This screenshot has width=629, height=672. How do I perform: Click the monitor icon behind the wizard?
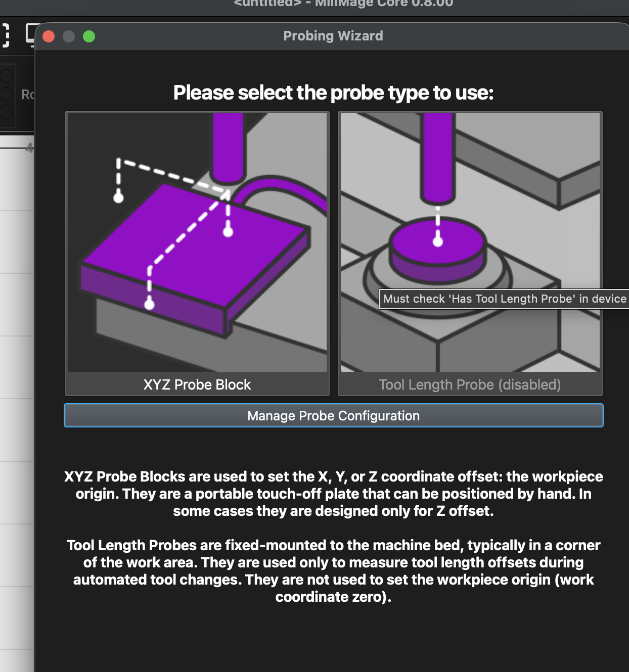click(30, 34)
